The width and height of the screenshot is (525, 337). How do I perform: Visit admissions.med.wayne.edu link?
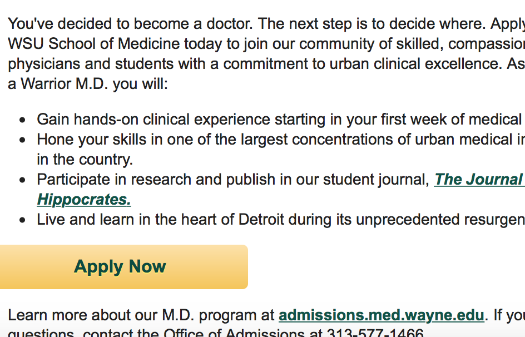point(382,315)
